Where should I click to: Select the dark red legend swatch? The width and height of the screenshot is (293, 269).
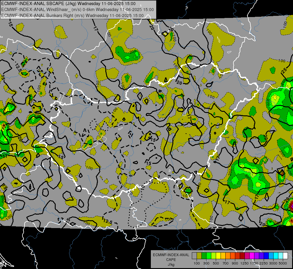click(242, 256)
